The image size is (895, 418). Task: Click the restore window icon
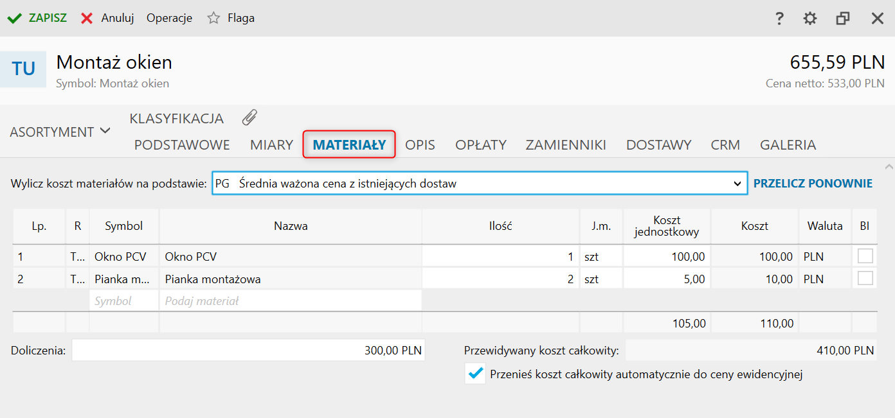point(843,19)
